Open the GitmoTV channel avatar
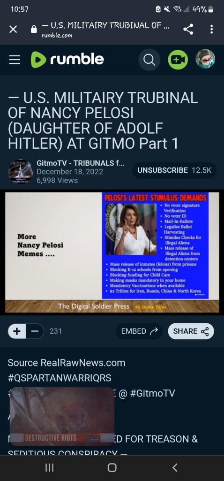The width and height of the screenshot is (224, 481). (x=20, y=172)
